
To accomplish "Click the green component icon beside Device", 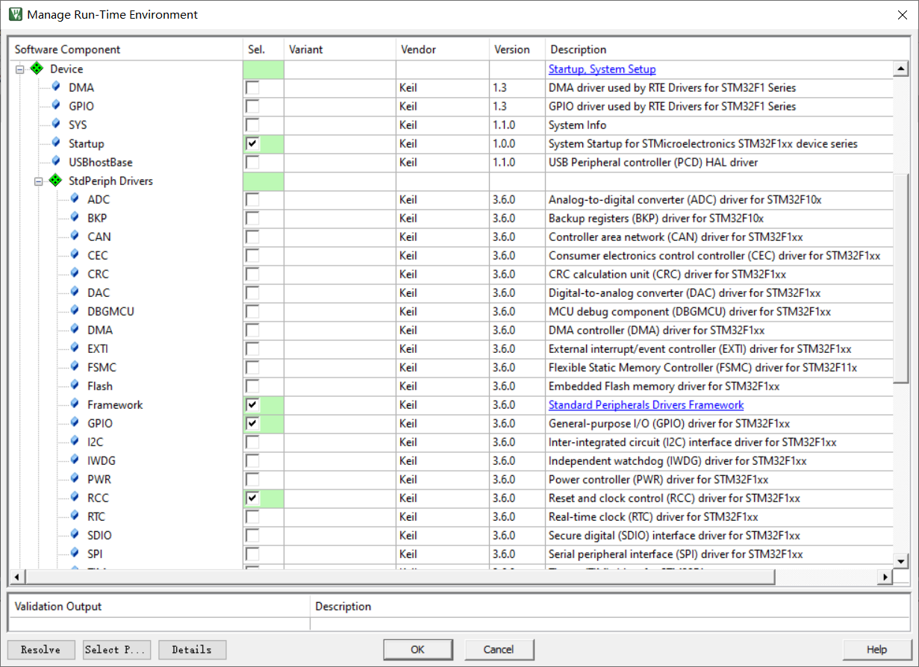I will [x=36, y=69].
